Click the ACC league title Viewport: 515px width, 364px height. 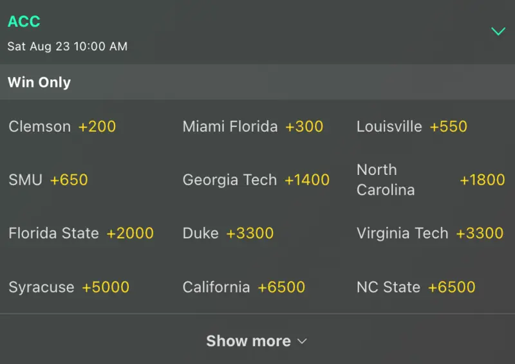point(24,21)
